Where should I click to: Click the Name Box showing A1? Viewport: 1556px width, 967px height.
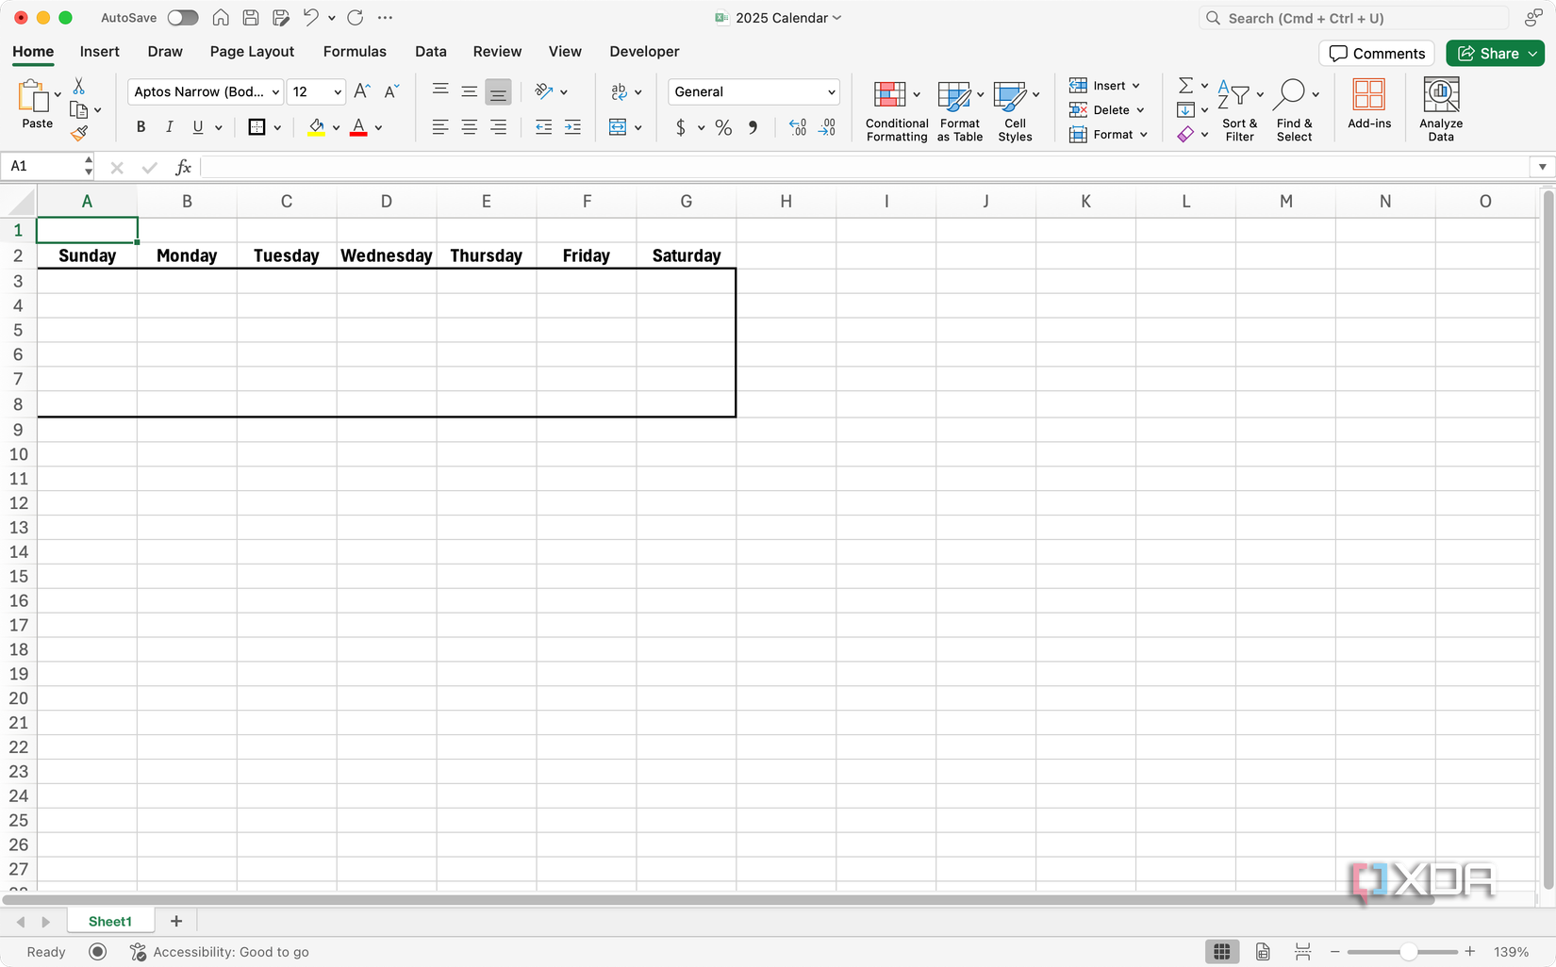pyautogui.click(x=43, y=167)
